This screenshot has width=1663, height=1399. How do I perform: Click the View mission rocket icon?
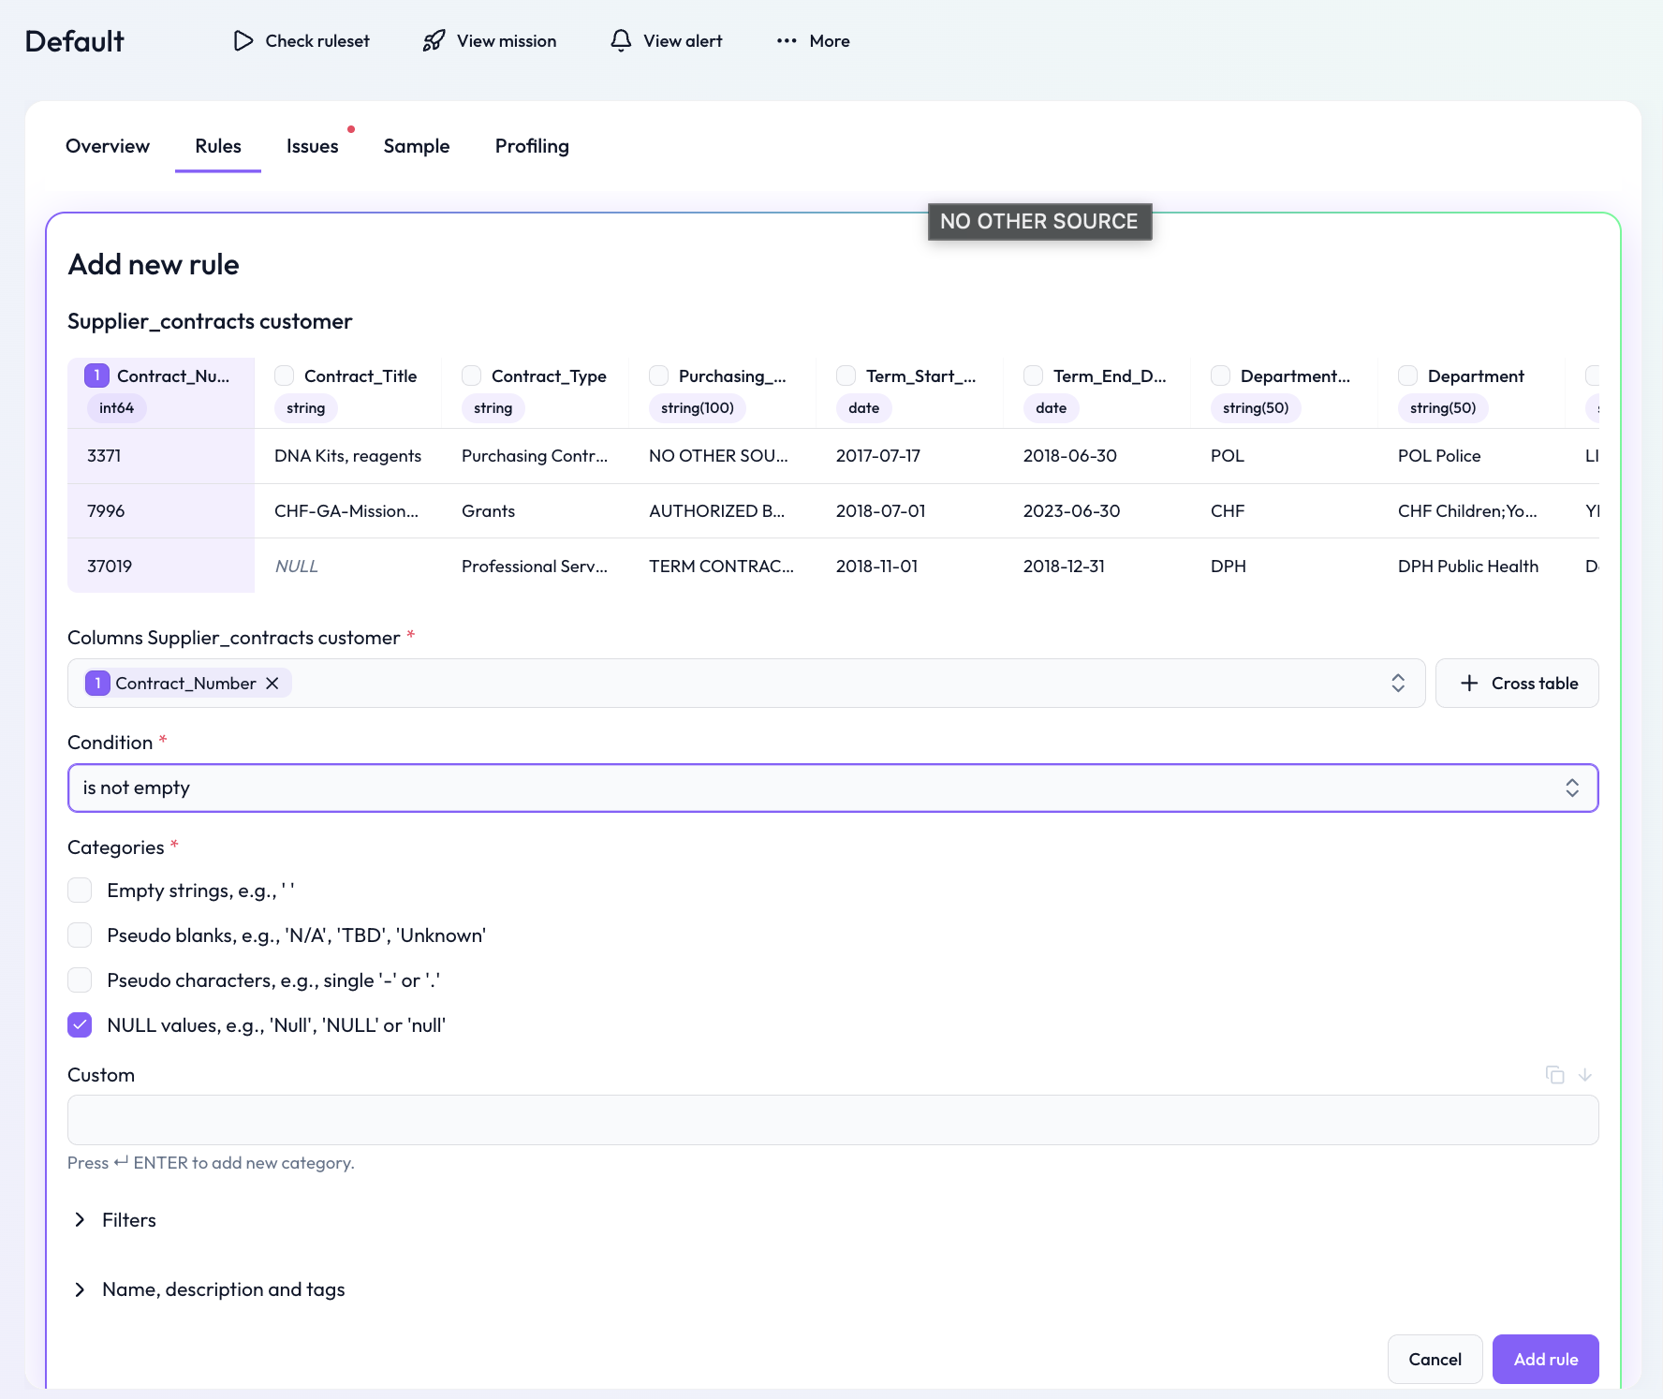(434, 41)
